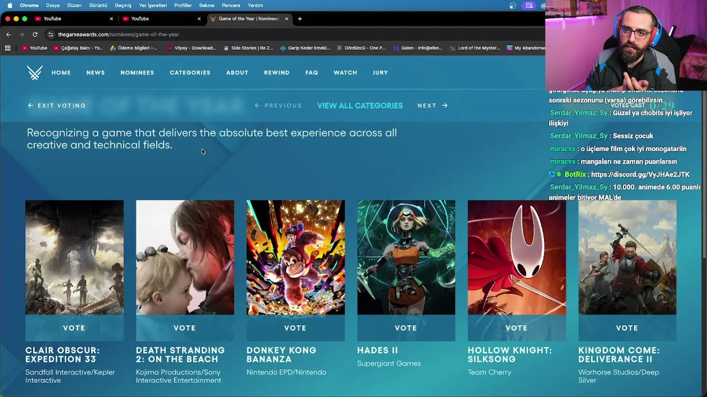Open the ABOUT page

237,72
